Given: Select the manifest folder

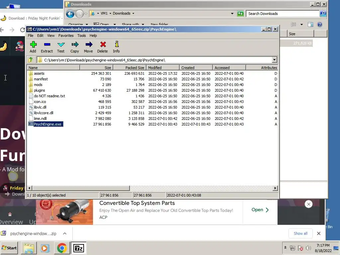Looking at the screenshot, I should pos(41,79).
